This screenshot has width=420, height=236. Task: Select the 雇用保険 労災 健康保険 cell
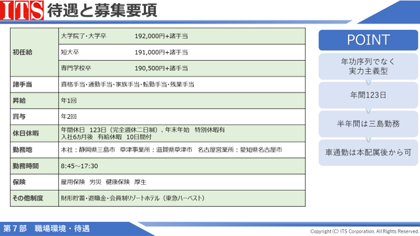pos(181,182)
